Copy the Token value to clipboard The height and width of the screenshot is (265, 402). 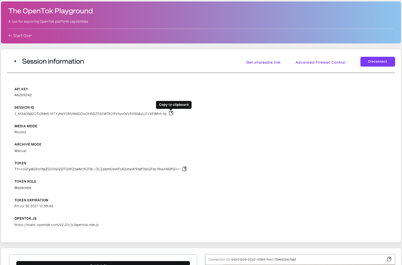click(x=184, y=169)
